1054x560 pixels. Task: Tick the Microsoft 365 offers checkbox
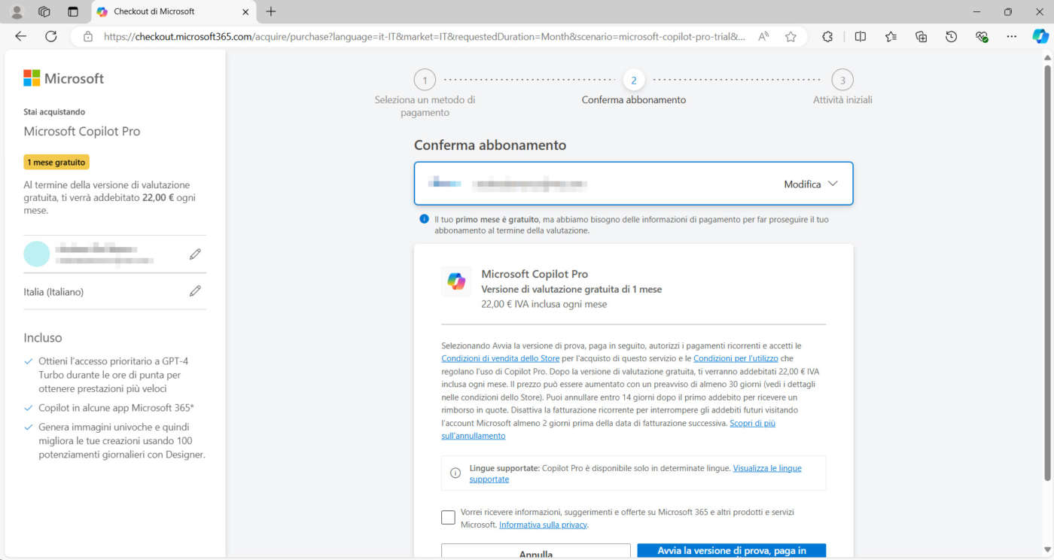[448, 517]
